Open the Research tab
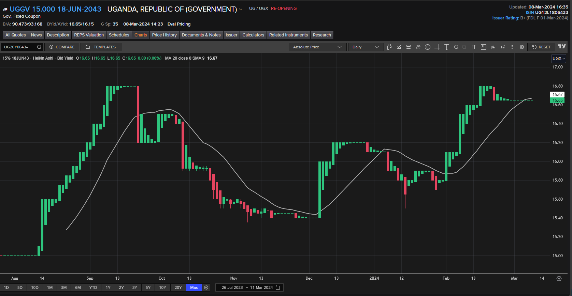 [322, 35]
